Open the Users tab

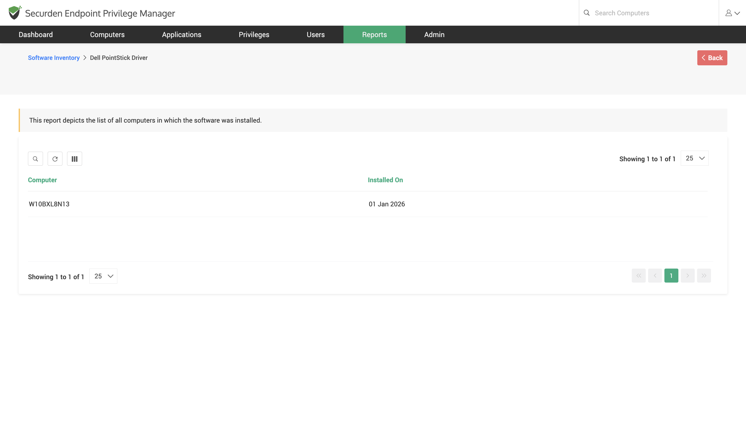pos(316,34)
